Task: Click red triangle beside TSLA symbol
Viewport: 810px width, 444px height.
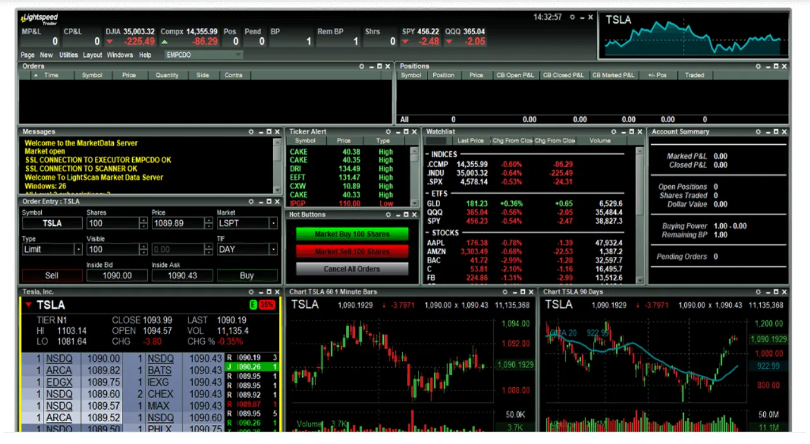Action: (x=28, y=305)
